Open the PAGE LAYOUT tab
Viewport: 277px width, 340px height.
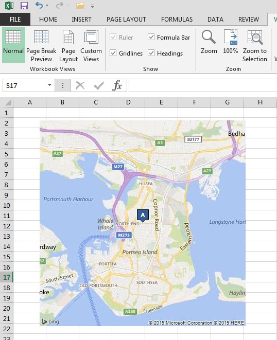point(126,20)
